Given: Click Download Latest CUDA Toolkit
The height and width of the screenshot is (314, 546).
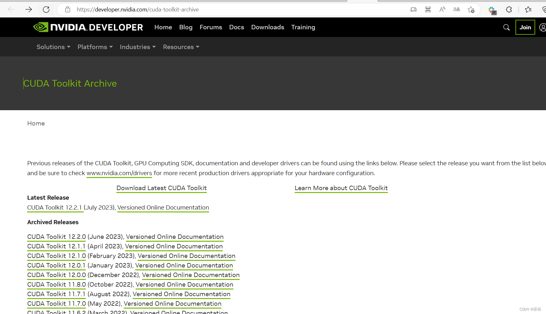Looking at the screenshot, I should coord(161,188).
